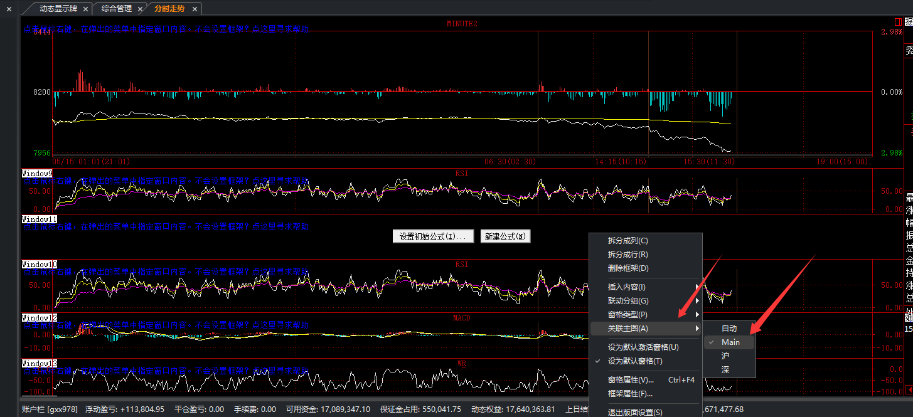This screenshot has width=913, height=417.
Task: Close the 综合管理 tab
Action: [141, 9]
